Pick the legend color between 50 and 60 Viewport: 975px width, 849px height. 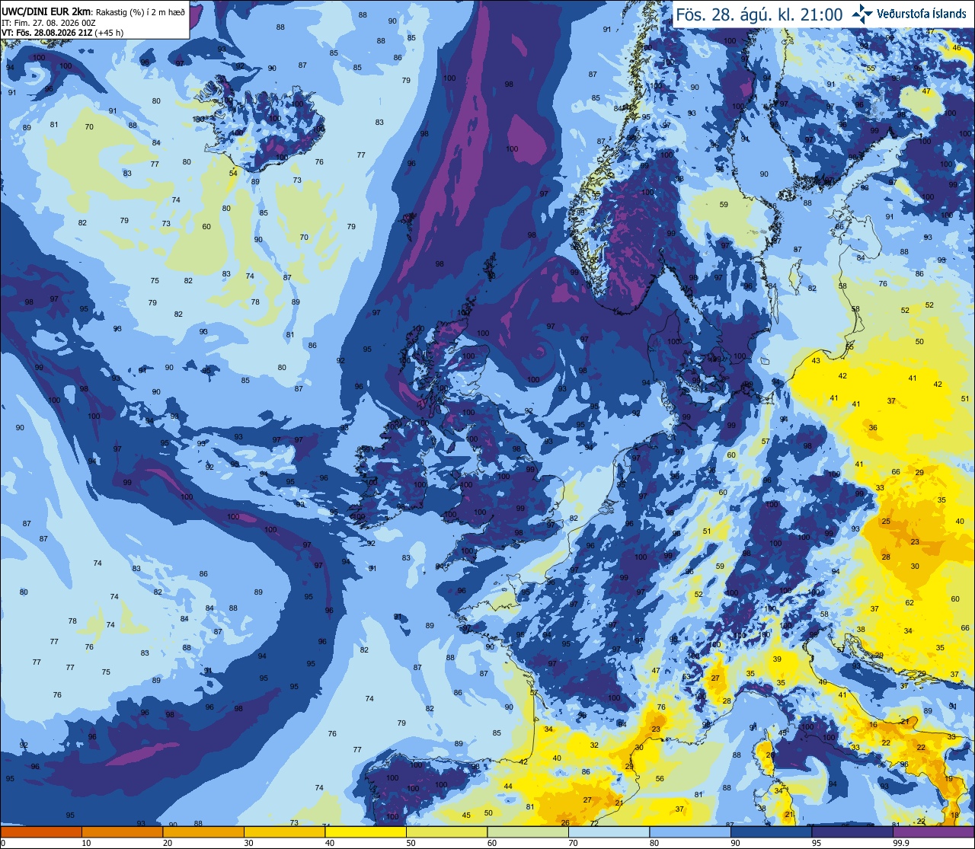446,831
